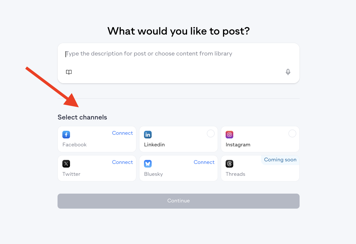Click the Threads channel label
This screenshot has width=356, height=244.
[235, 174]
